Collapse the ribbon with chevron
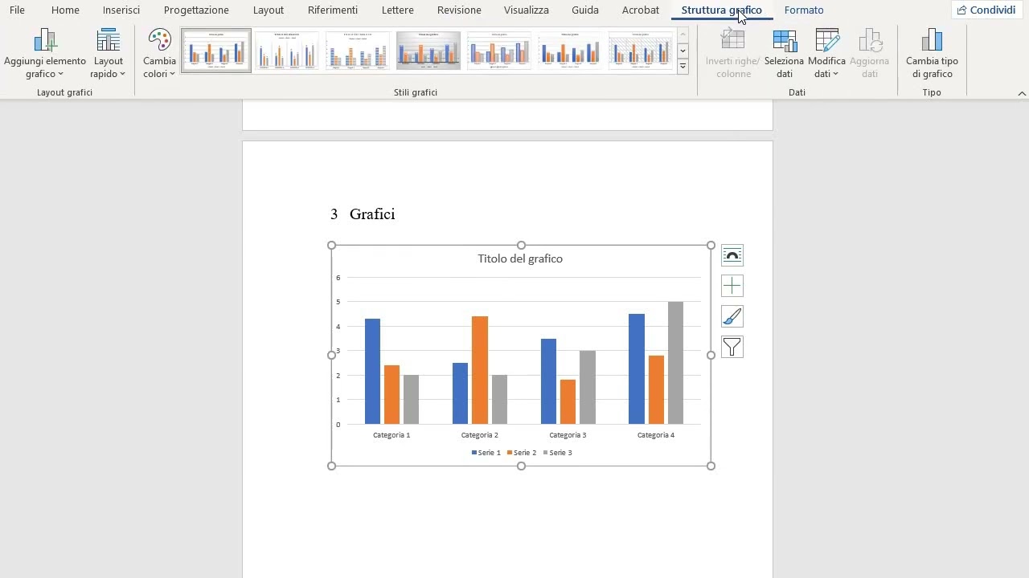Image resolution: width=1029 pixels, height=578 pixels. point(1022,93)
